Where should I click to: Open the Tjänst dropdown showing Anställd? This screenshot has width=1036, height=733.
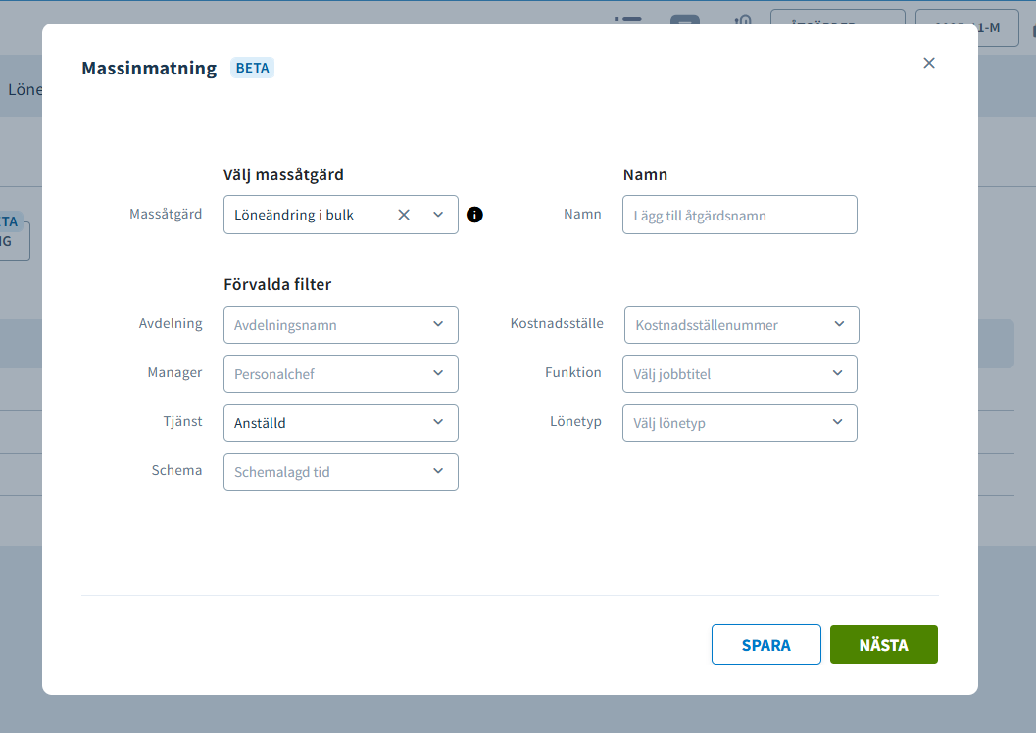341,422
